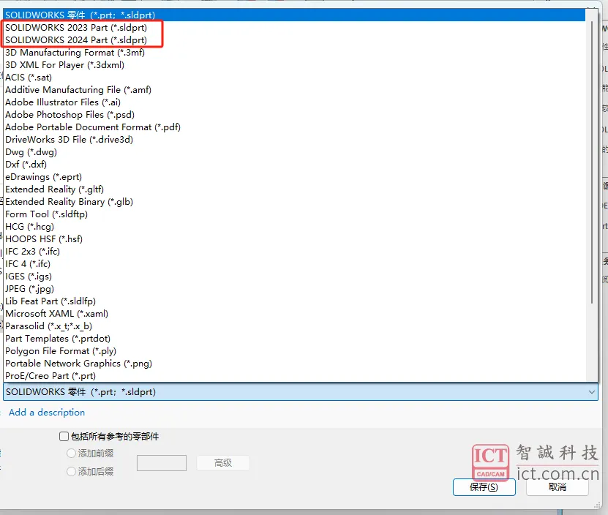This screenshot has height=515, width=608.
Task: Collapse the save-as-type combo box
Action: (x=591, y=391)
